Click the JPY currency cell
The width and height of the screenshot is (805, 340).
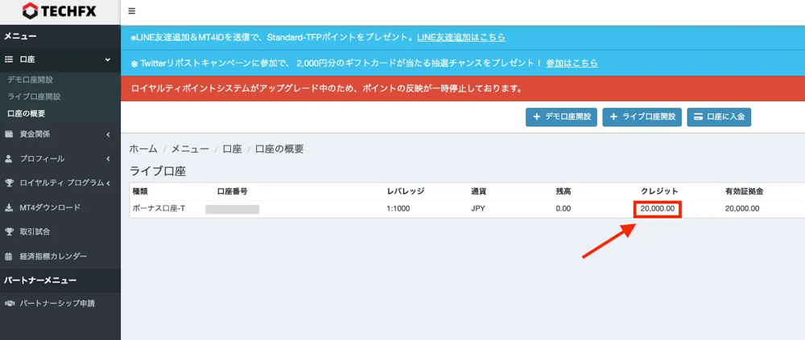coord(478,209)
